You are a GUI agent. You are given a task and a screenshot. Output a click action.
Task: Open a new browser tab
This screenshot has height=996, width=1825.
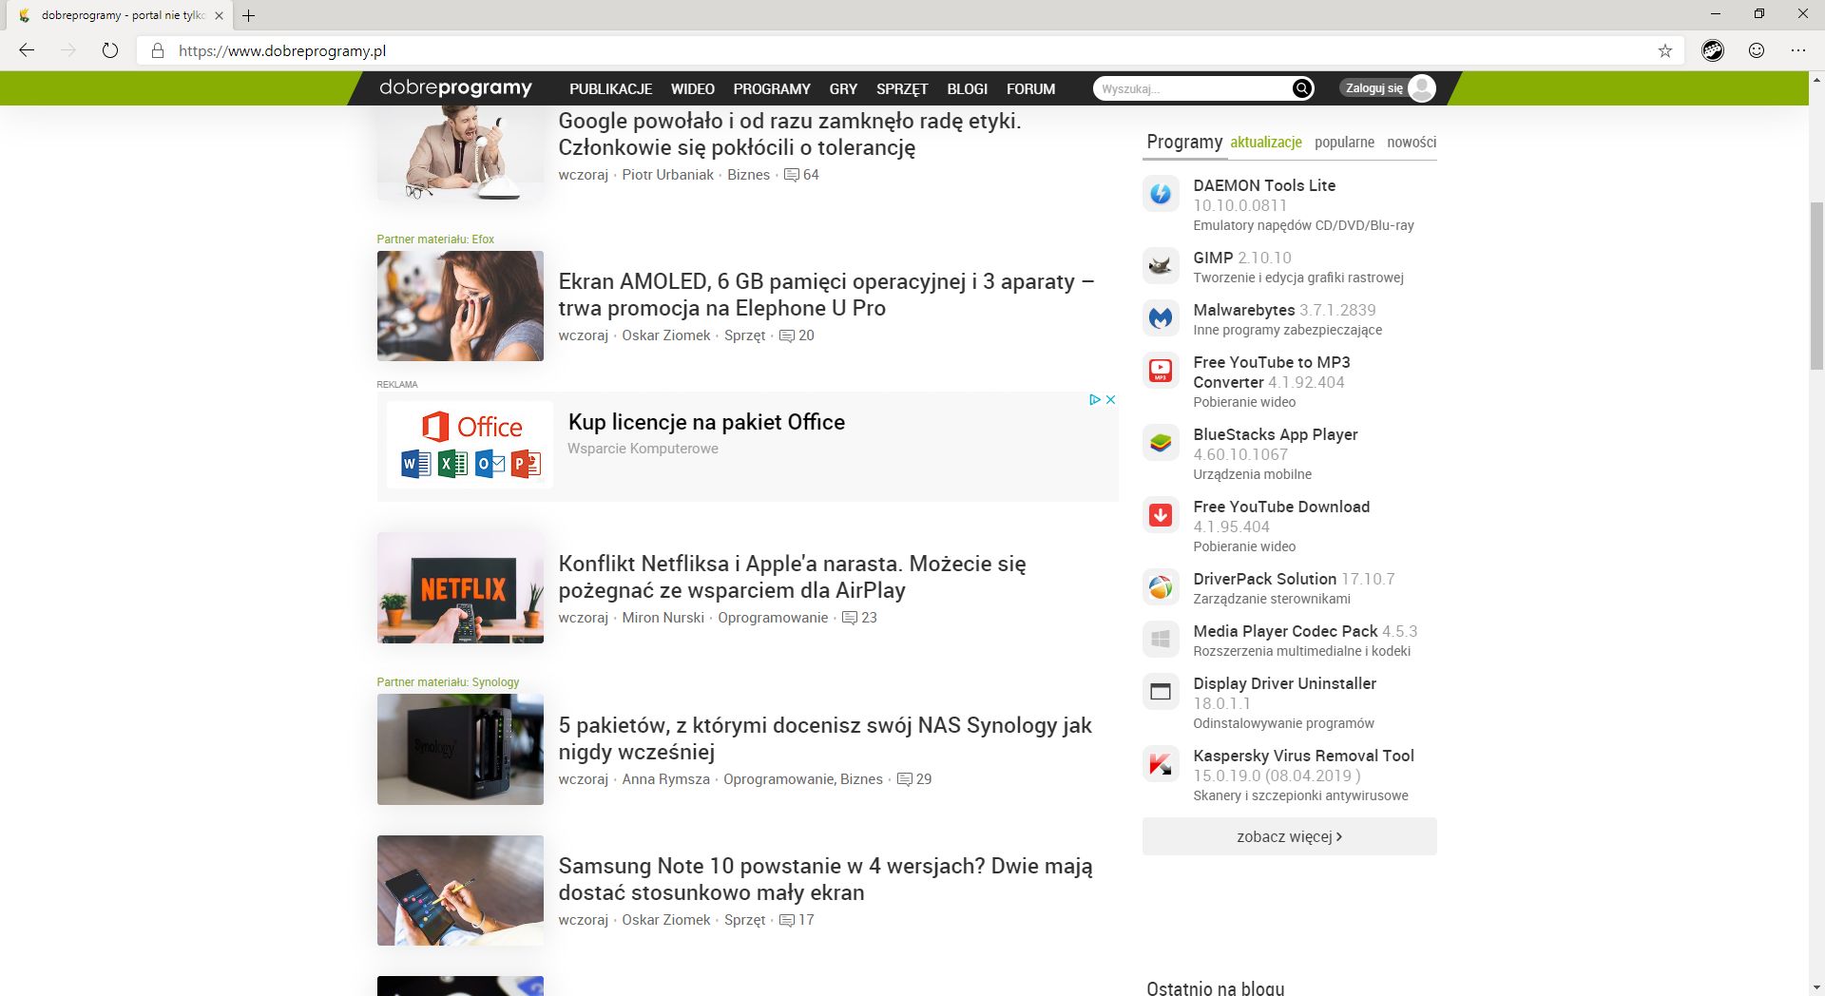click(x=249, y=15)
